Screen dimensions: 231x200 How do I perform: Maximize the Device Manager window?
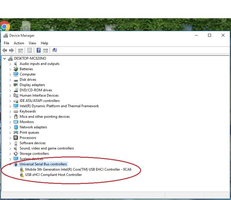tap(210, 35)
